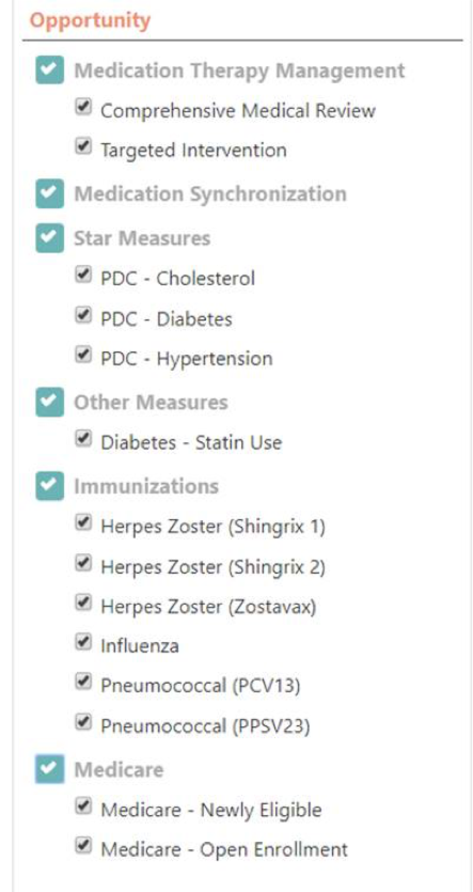Image resolution: width=473 pixels, height=892 pixels.
Task: Deselect the Immunizations group checkbox
Action: pyautogui.click(x=49, y=485)
